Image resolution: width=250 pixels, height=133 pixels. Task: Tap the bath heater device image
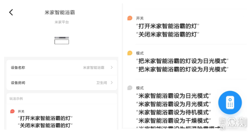click(62, 40)
